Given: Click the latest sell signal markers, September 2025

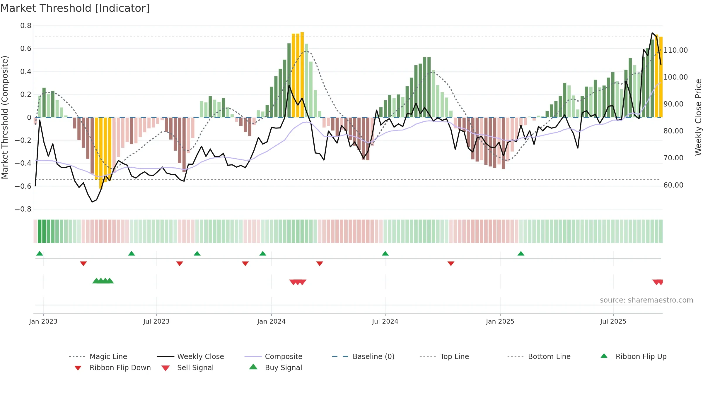Looking at the screenshot, I should tap(658, 282).
